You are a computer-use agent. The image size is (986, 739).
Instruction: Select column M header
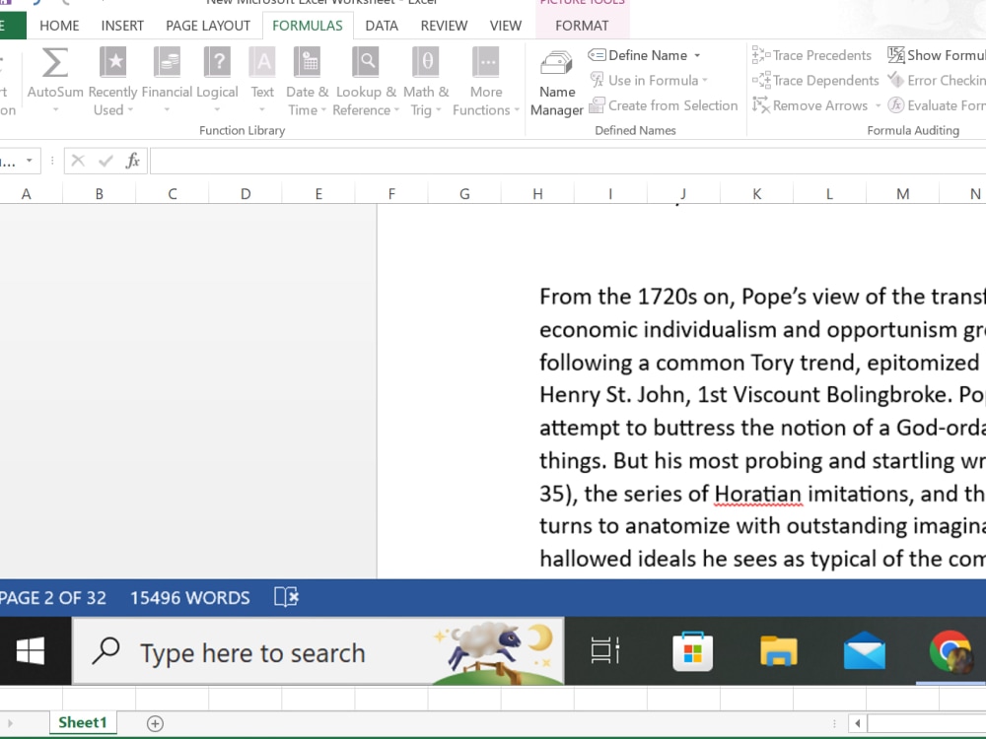pos(902,194)
